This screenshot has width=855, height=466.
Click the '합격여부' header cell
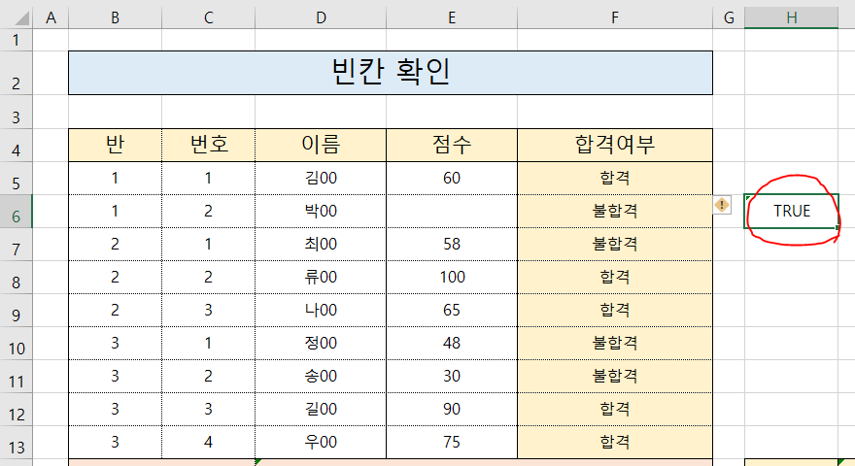(614, 145)
